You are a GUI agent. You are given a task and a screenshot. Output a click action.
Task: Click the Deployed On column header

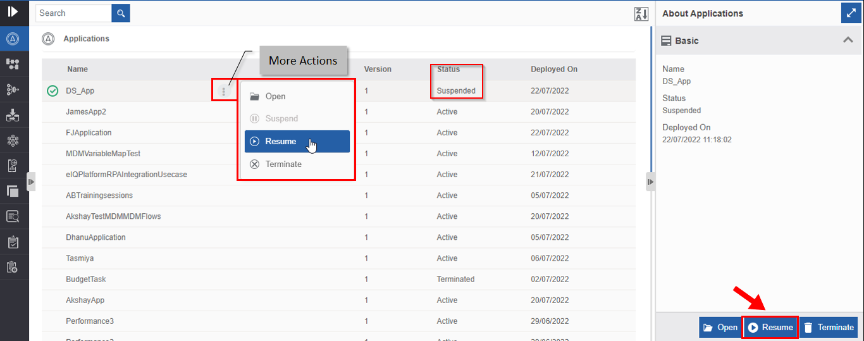(x=554, y=69)
